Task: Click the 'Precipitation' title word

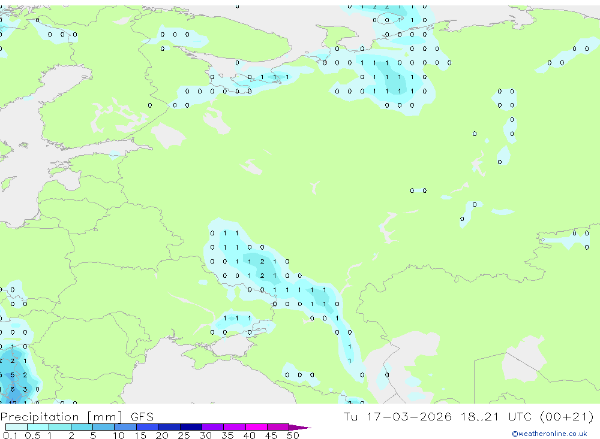Action: pyautogui.click(x=40, y=417)
